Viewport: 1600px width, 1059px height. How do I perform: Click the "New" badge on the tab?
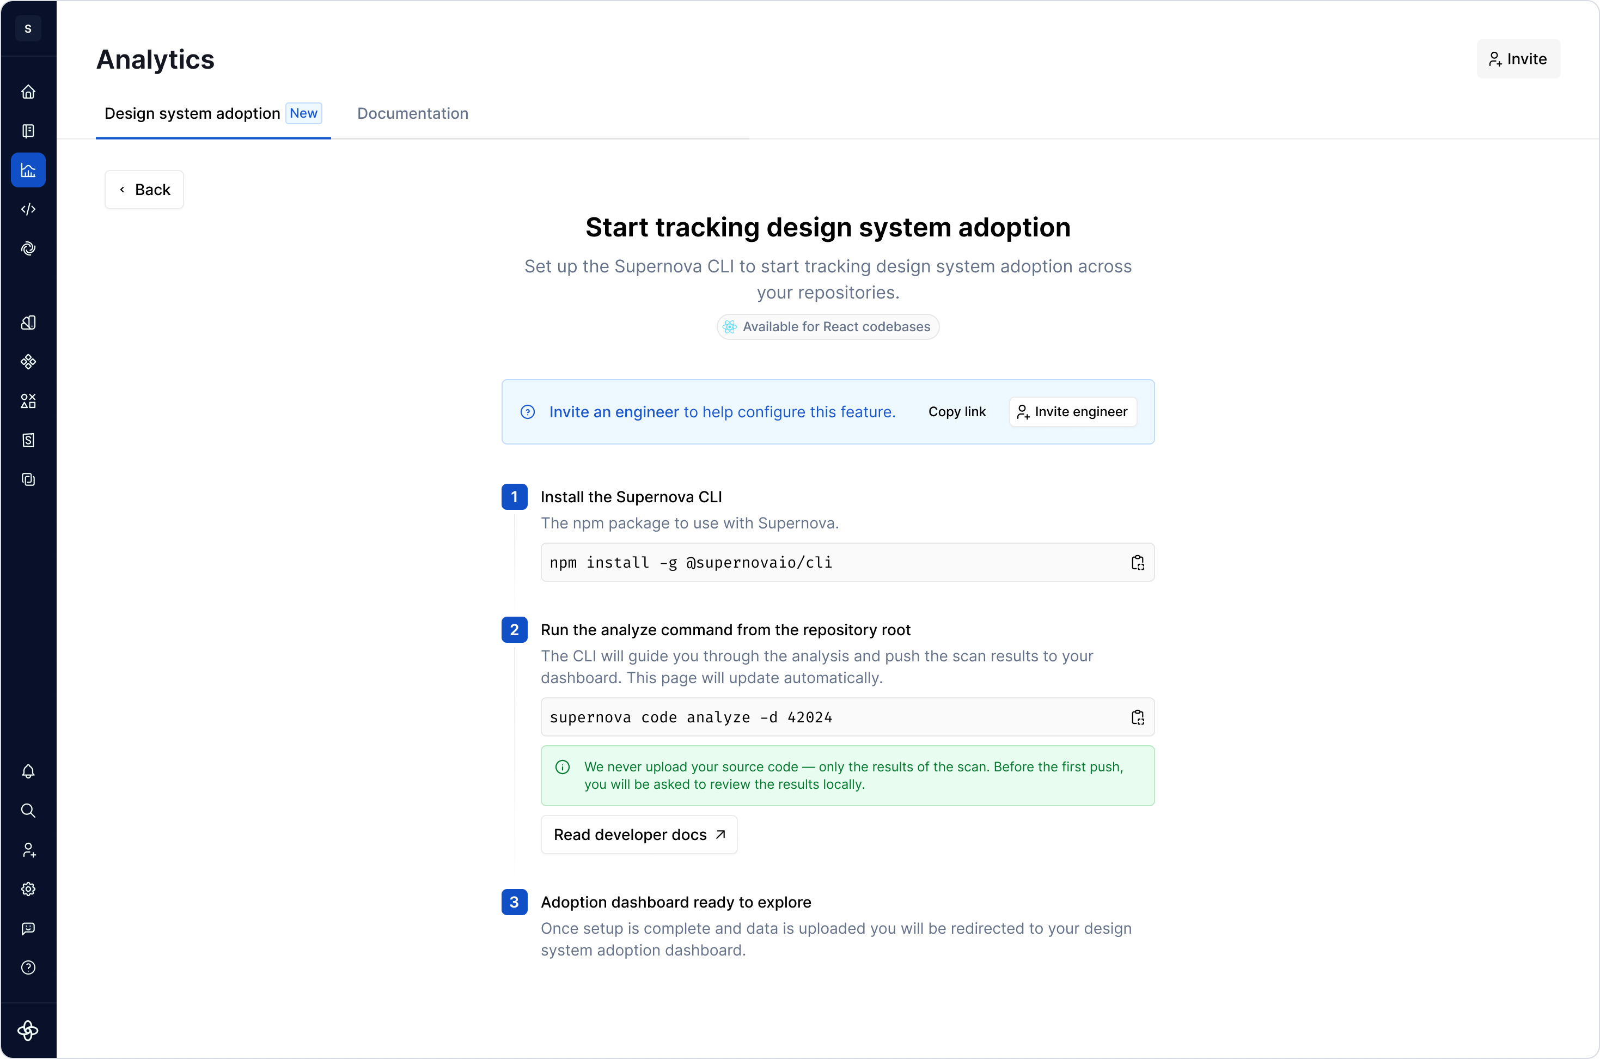pos(304,113)
